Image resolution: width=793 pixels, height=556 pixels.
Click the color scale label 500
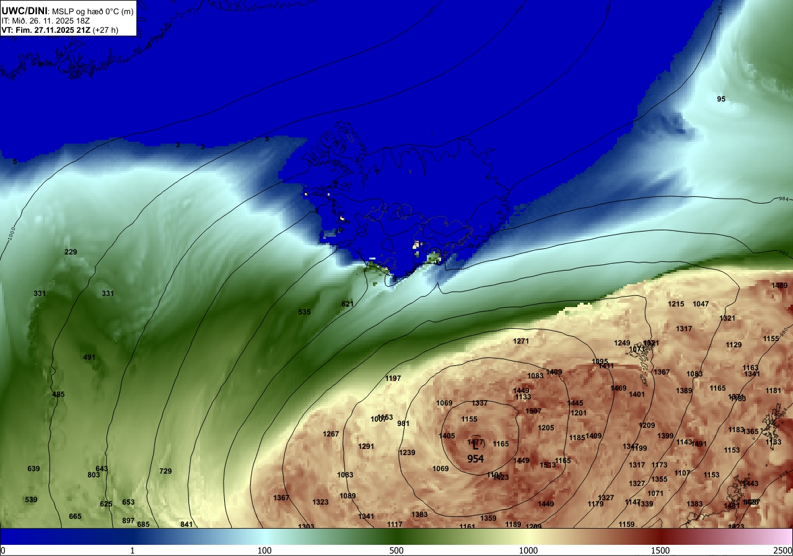(x=396, y=550)
